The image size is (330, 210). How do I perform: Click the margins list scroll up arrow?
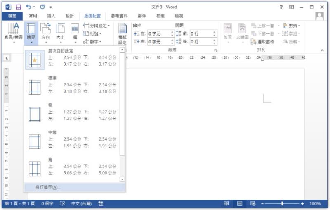tap(122, 50)
